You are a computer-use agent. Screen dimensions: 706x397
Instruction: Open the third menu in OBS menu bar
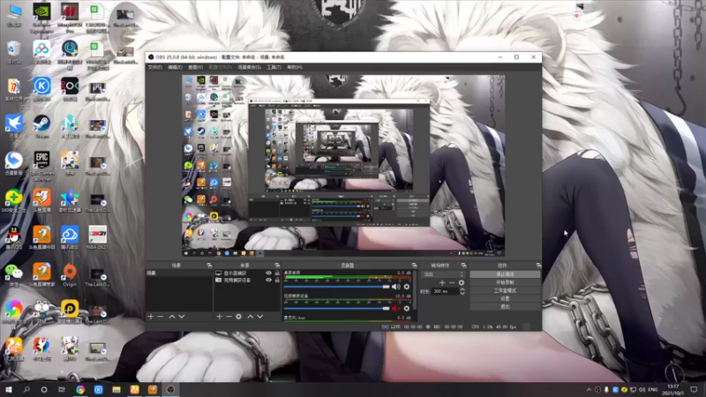195,67
